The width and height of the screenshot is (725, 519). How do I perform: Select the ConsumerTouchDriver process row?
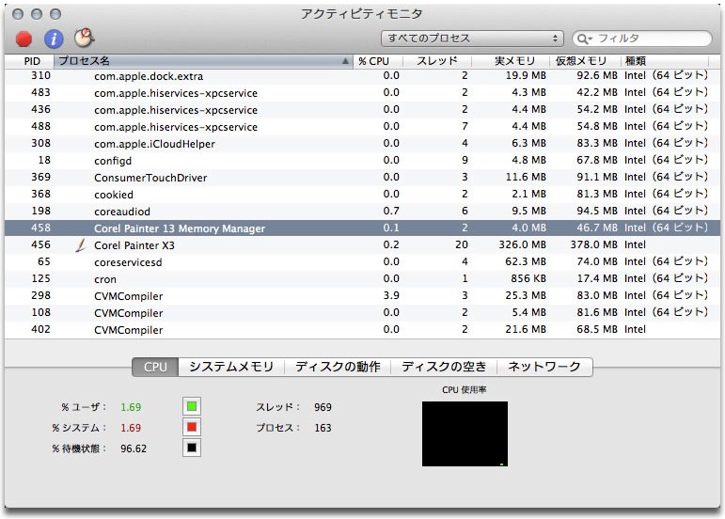tap(363, 178)
